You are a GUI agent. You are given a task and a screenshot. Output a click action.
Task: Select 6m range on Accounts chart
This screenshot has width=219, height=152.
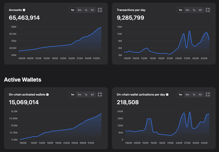[x=79, y=10]
